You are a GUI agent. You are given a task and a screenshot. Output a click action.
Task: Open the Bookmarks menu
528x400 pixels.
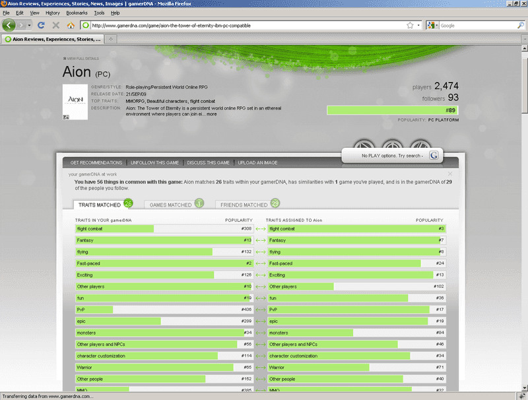click(x=77, y=13)
